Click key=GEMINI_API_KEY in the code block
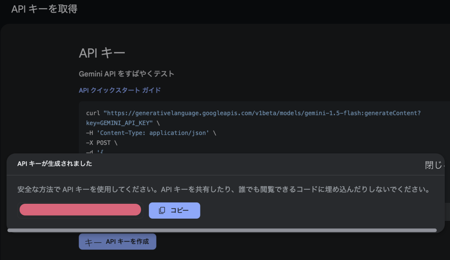 [x=119, y=123]
